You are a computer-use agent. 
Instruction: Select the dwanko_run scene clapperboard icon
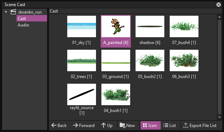click(x=13, y=12)
